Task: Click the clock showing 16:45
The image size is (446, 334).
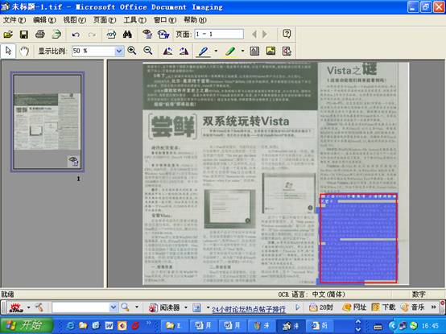Action: pos(431,325)
